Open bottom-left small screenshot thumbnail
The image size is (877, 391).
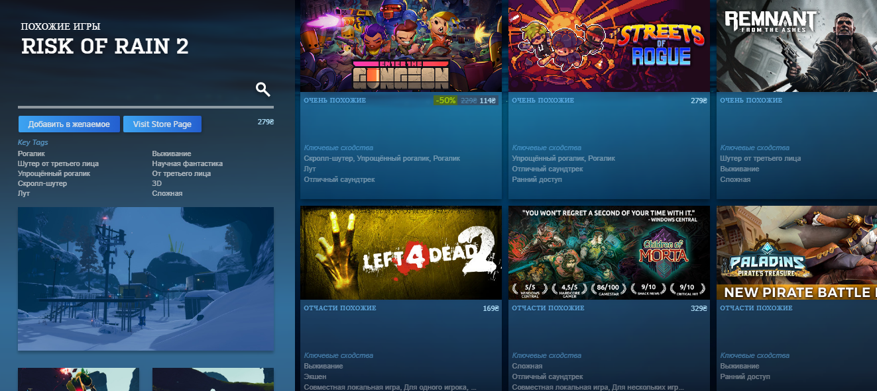click(x=78, y=379)
